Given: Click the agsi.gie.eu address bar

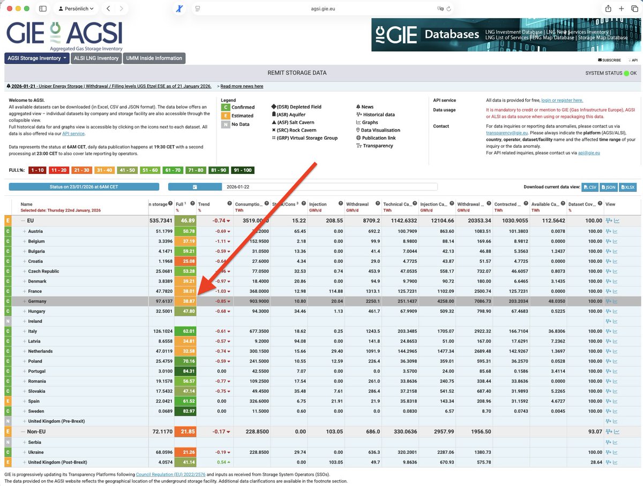Looking at the screenshot, I should 322,9.
